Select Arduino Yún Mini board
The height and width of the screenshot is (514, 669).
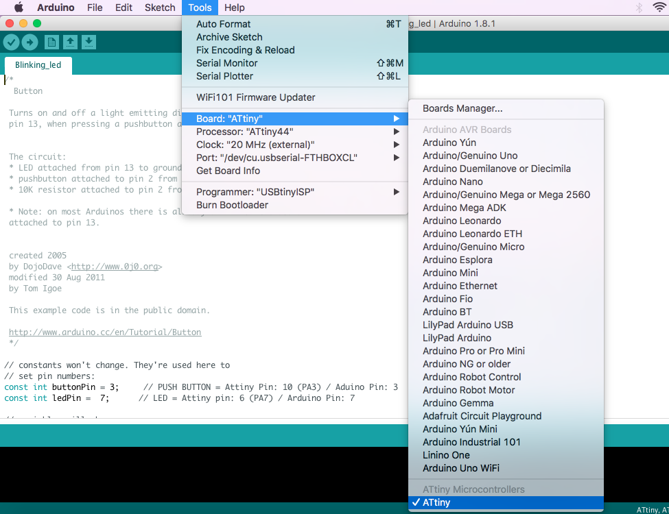(506, 429)
